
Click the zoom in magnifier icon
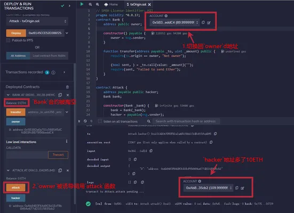coord(98,4)
